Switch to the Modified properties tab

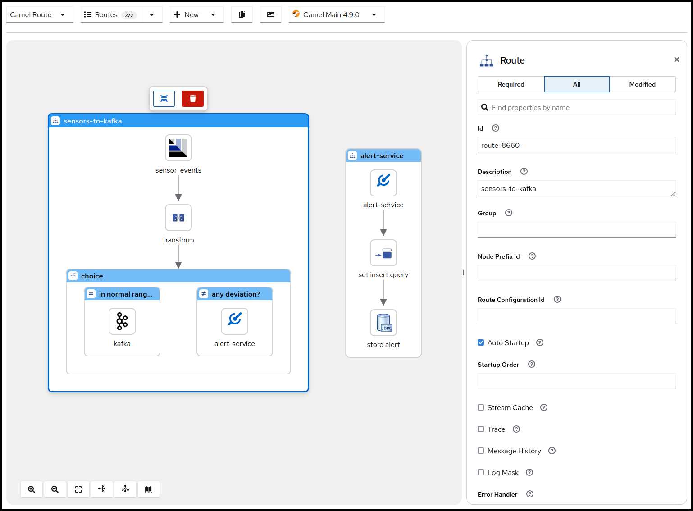(x=642, y=84)
